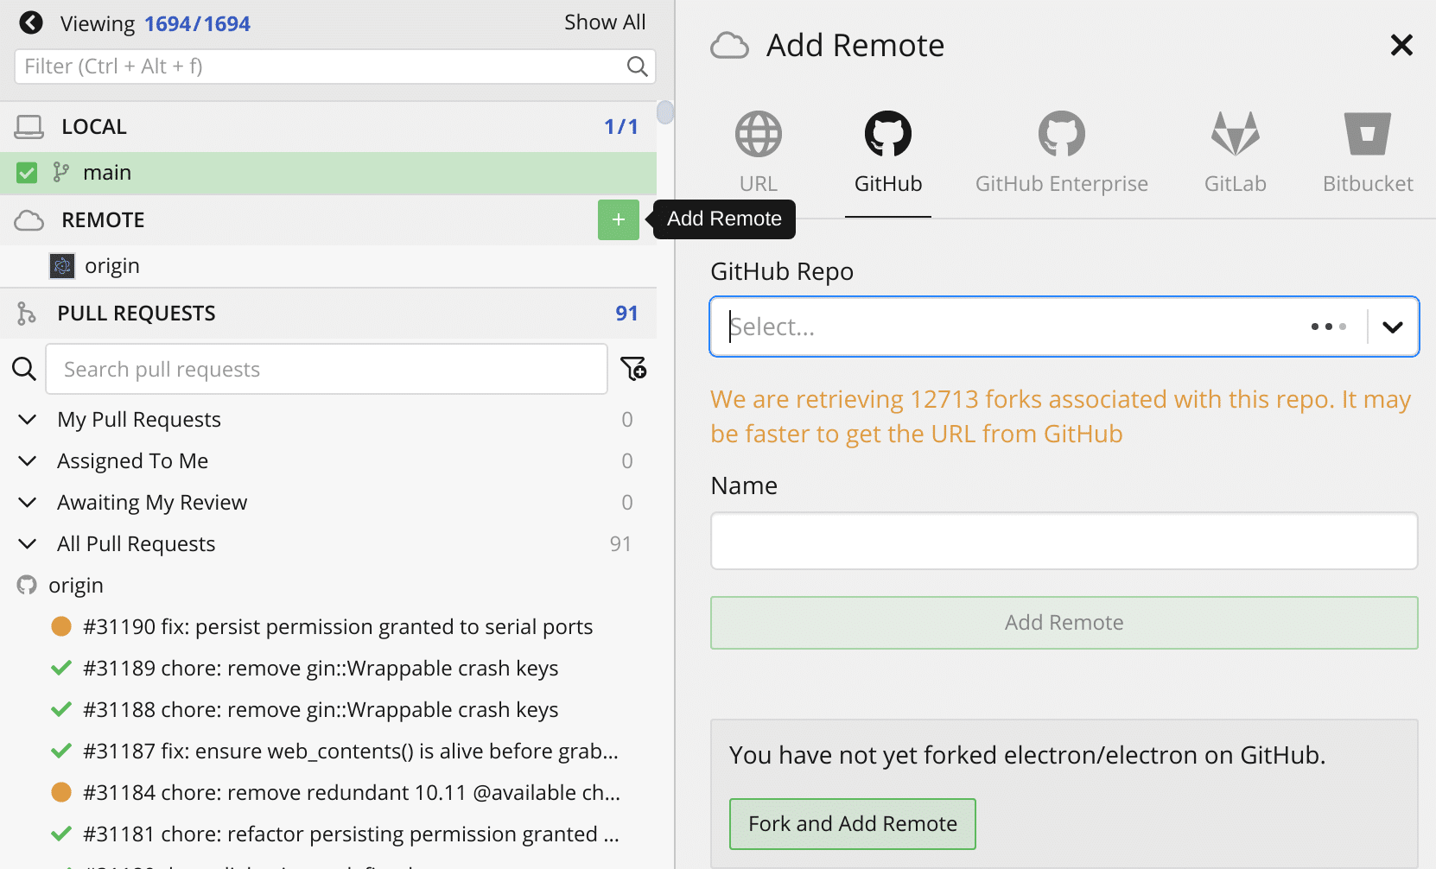The image size is (1436, 869).
Task: Click Fork and Add Remote button
Action: [853, 824]
